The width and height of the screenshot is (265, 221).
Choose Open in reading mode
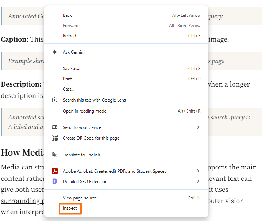126,111
